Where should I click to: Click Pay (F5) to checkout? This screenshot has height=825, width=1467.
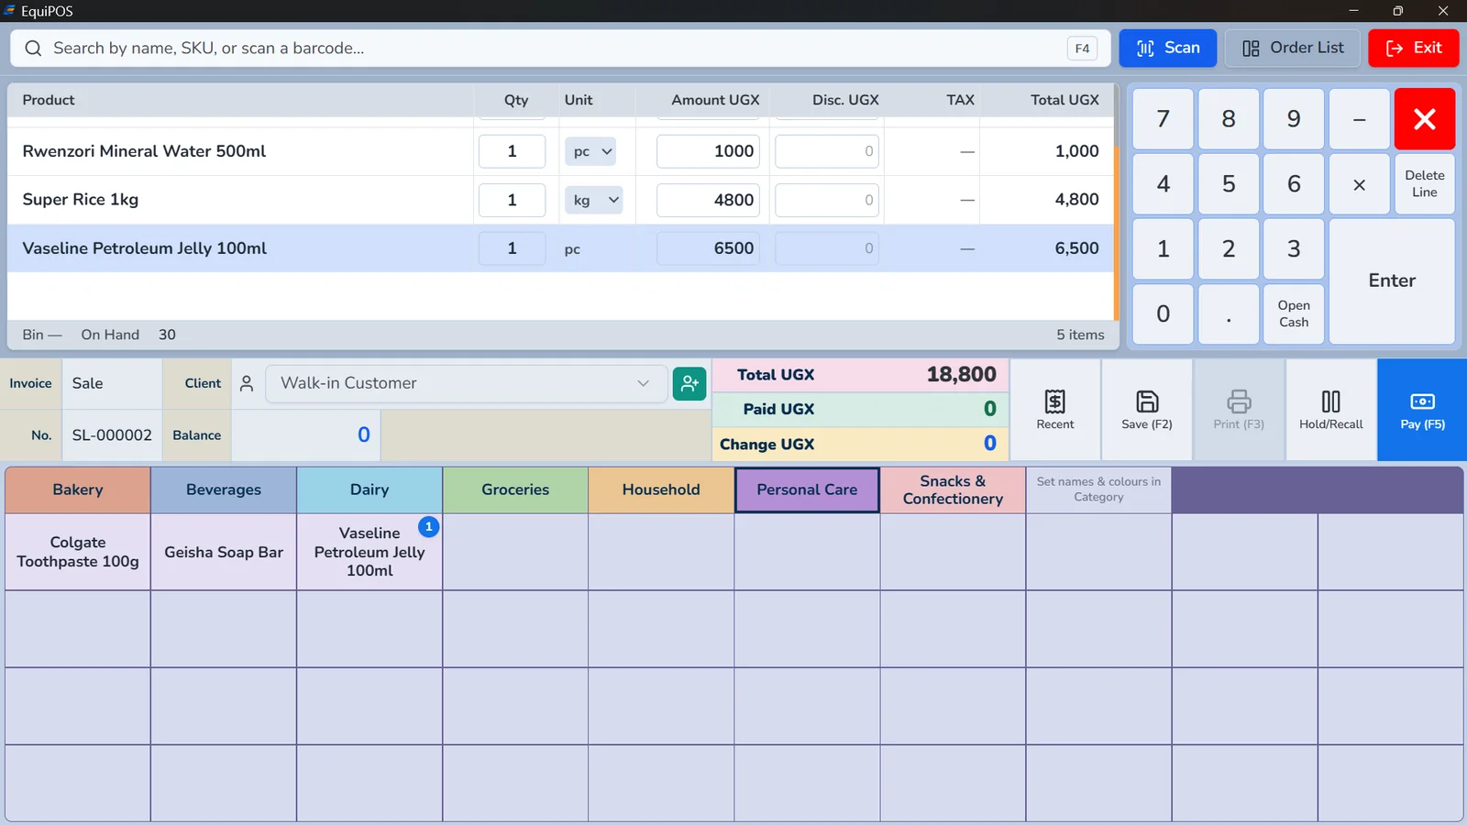click(x=1422, y=410)
